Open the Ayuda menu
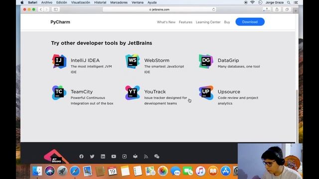The height and width of the screenshot is (179, 319). 152,2
